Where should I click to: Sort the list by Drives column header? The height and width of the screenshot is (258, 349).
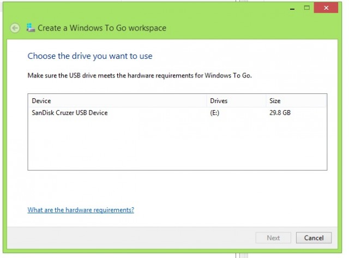pos(236,101)
